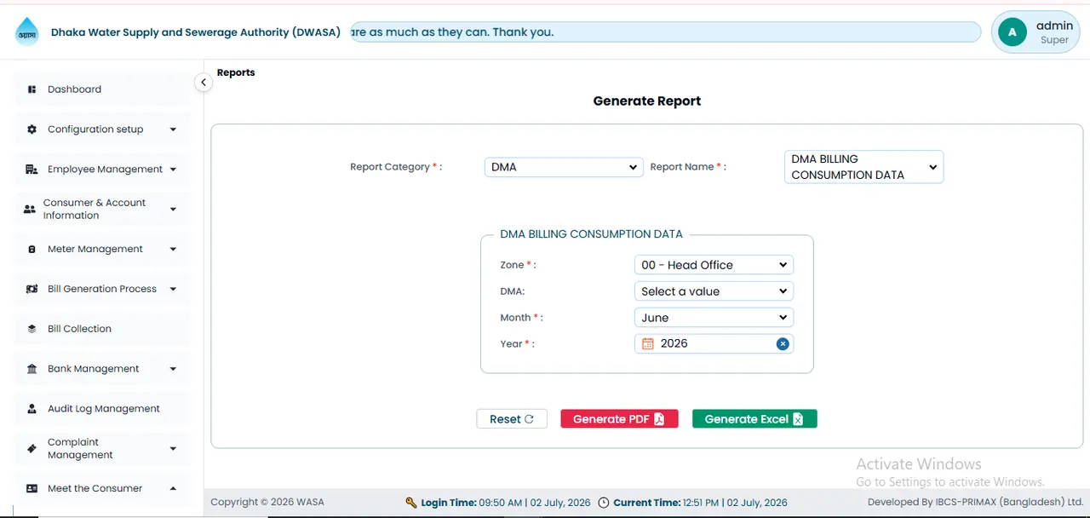Expand Complaint Management submenu arrow
The image size is (1090, 518).
click(173, 448)
